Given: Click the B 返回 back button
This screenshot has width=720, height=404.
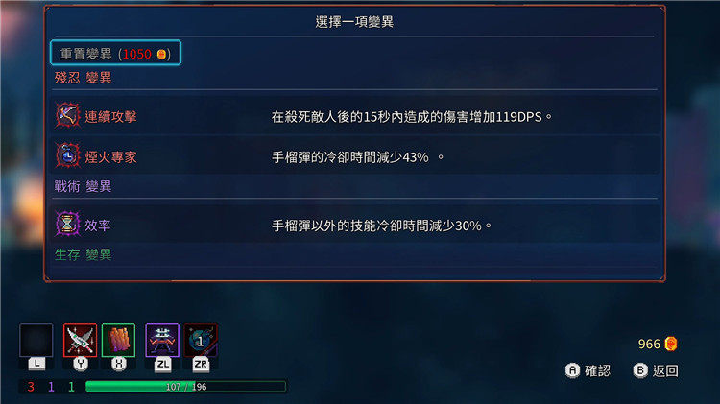Looking at the screenshot, I should tap(656, 370).
